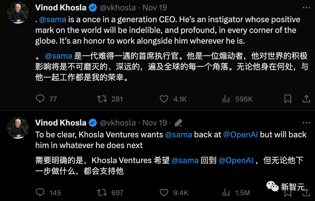Open edit history pencil icon on second tweet
Image resolution: width=315 pixels, height=201 pixels.
click(178, 123)
